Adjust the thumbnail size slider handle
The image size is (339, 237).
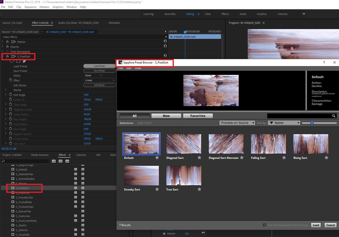pyautogui.click(x=312, y=123)
